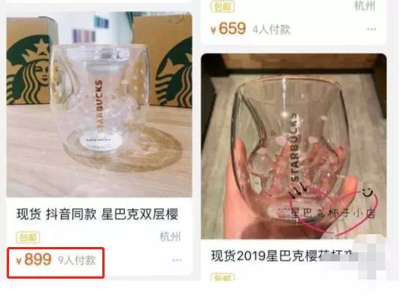This screenshot has width=404, height=302.
Task: Tap 杭州 location under the left listing
Action: (170, 236)
